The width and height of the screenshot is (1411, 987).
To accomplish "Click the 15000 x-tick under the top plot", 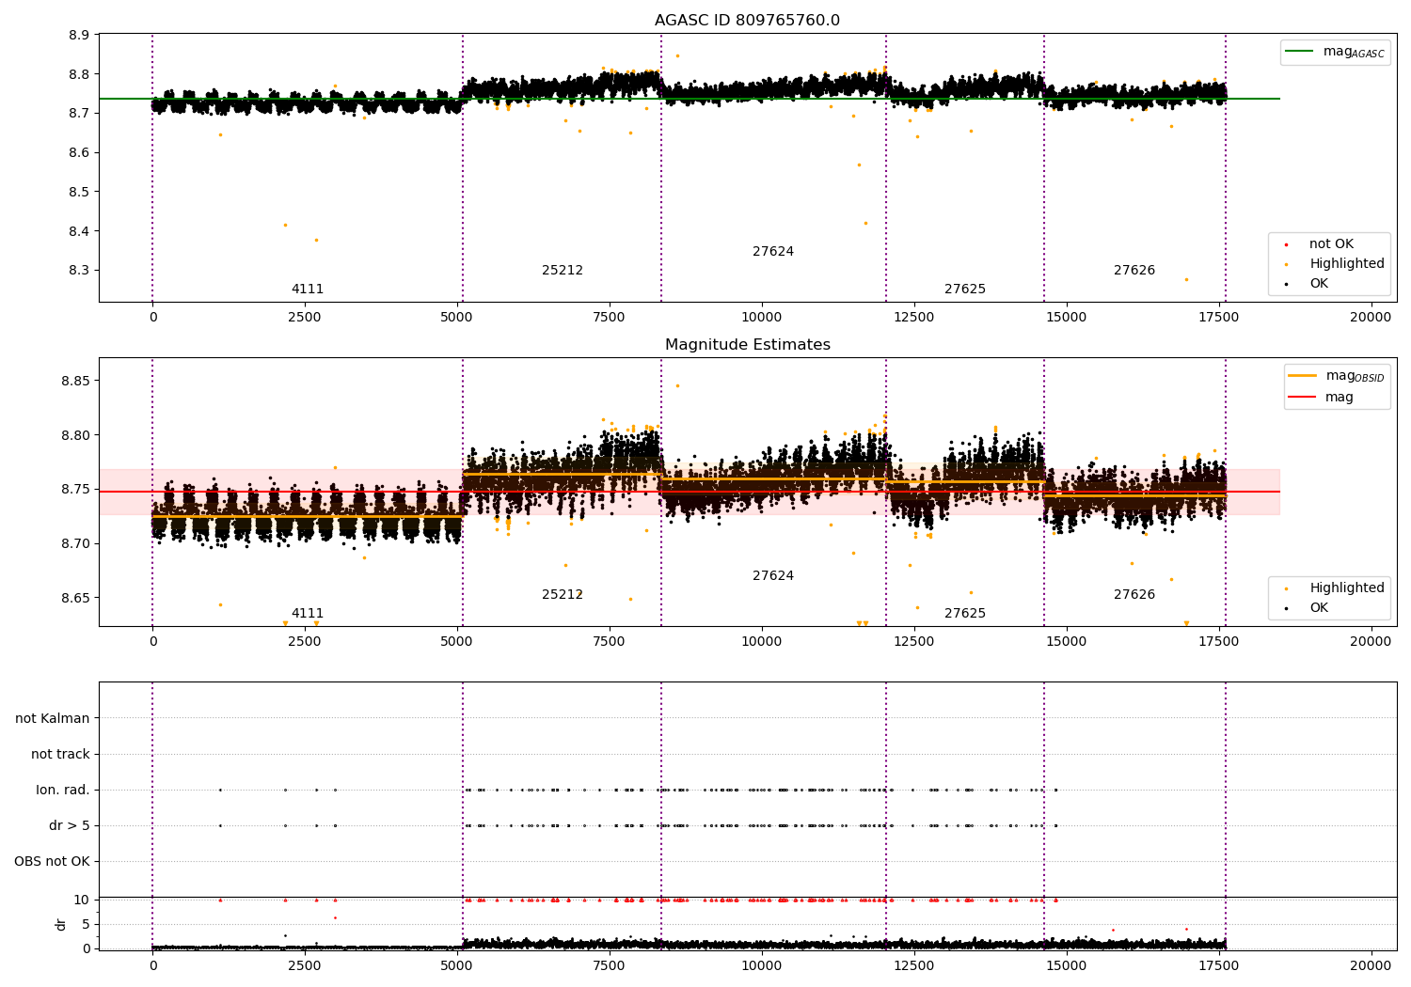I will tap(1066, 318).
